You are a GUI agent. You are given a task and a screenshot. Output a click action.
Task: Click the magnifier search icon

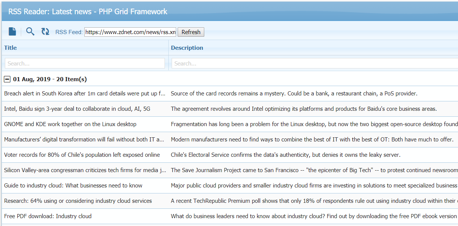[x=30, y=32]
